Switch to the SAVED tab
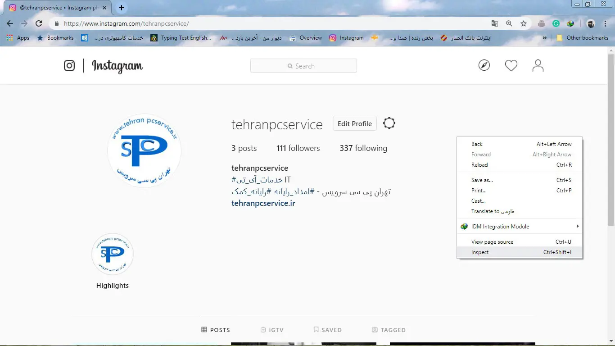 (x=327, y=330)
